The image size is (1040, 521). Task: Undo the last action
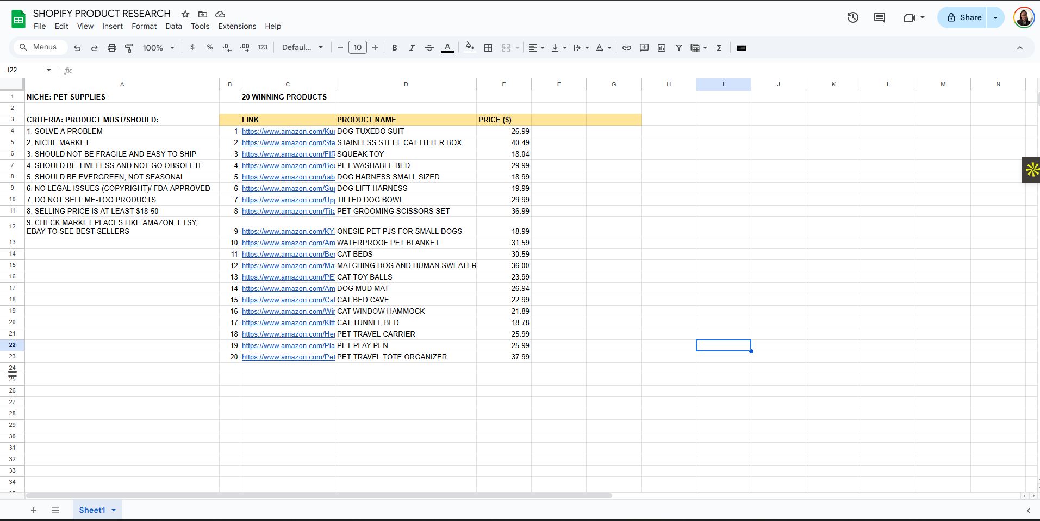point(77,48)
